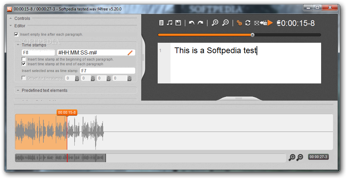The width and height of the screenshot is (347, 179).
Task: Expand Predefined text elements group
Action: 18,91
